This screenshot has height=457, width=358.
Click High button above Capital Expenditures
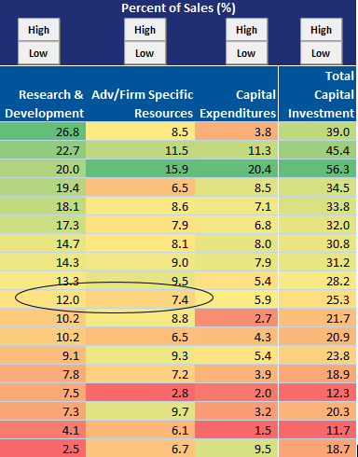point(246,30)
